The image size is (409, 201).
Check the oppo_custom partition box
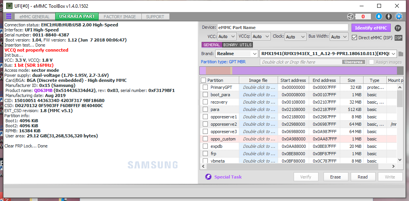(205, 139)
